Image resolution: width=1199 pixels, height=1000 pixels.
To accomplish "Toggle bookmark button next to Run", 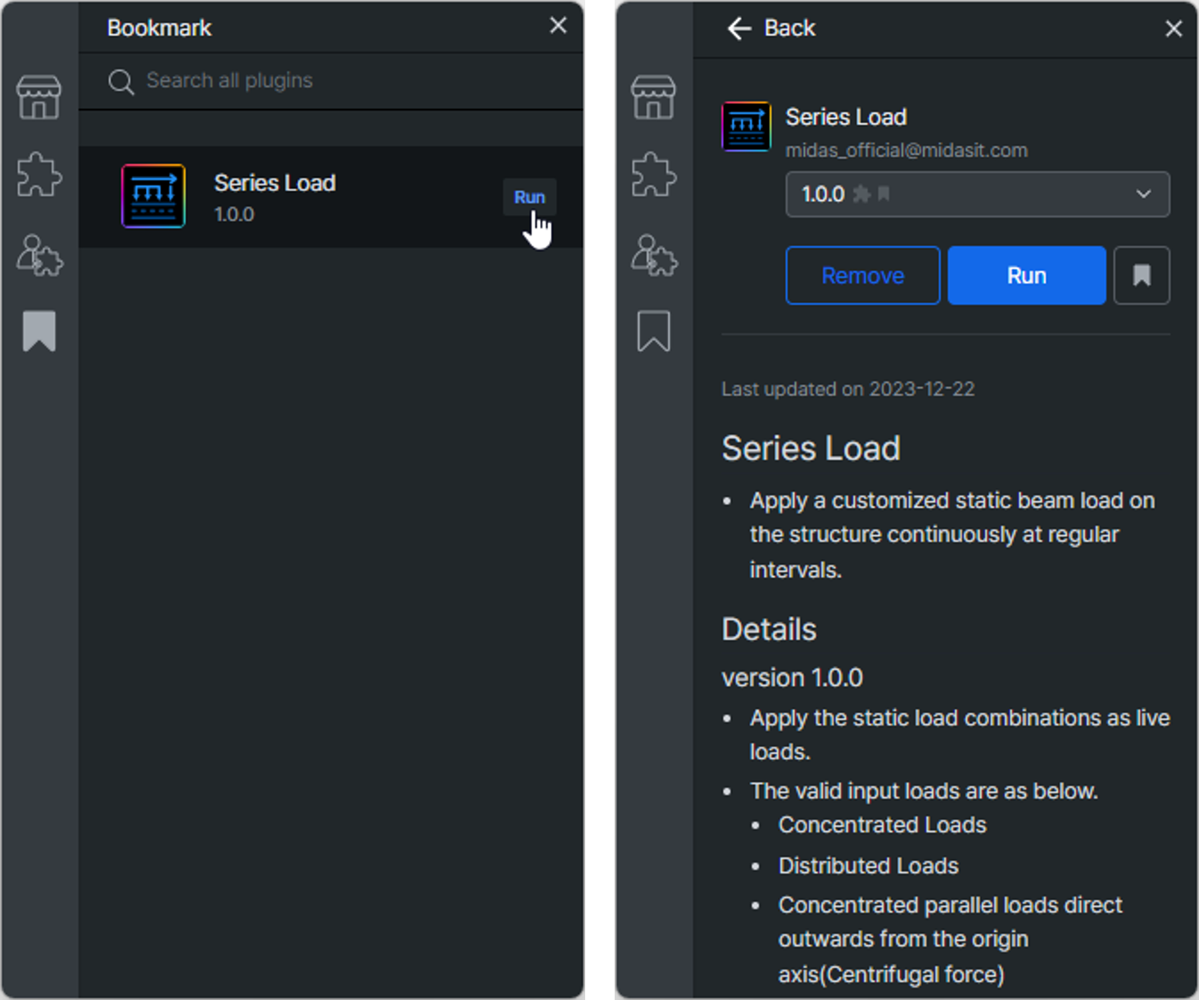I will (1142, 275).
